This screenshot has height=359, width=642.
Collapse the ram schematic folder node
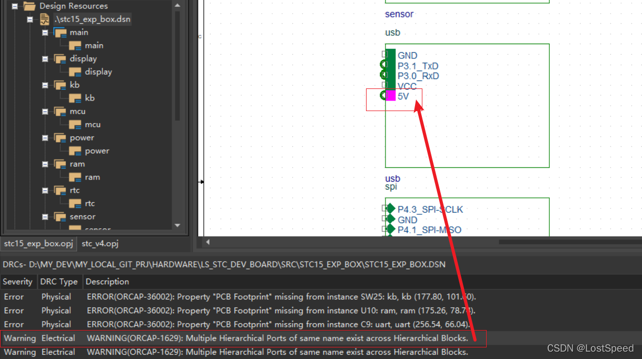pyautogui.click(x=45, y=164)
